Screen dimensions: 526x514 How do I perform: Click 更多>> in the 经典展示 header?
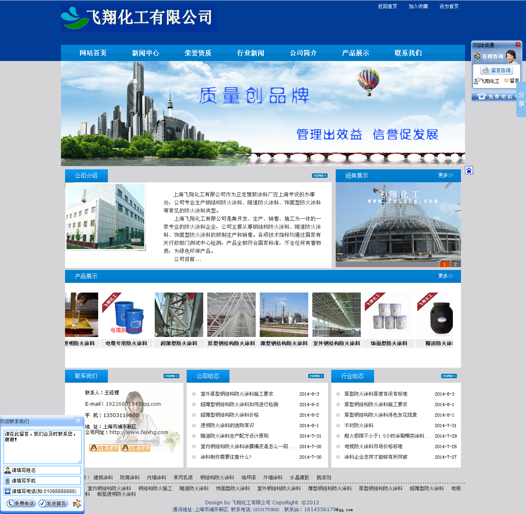(446, 175)
